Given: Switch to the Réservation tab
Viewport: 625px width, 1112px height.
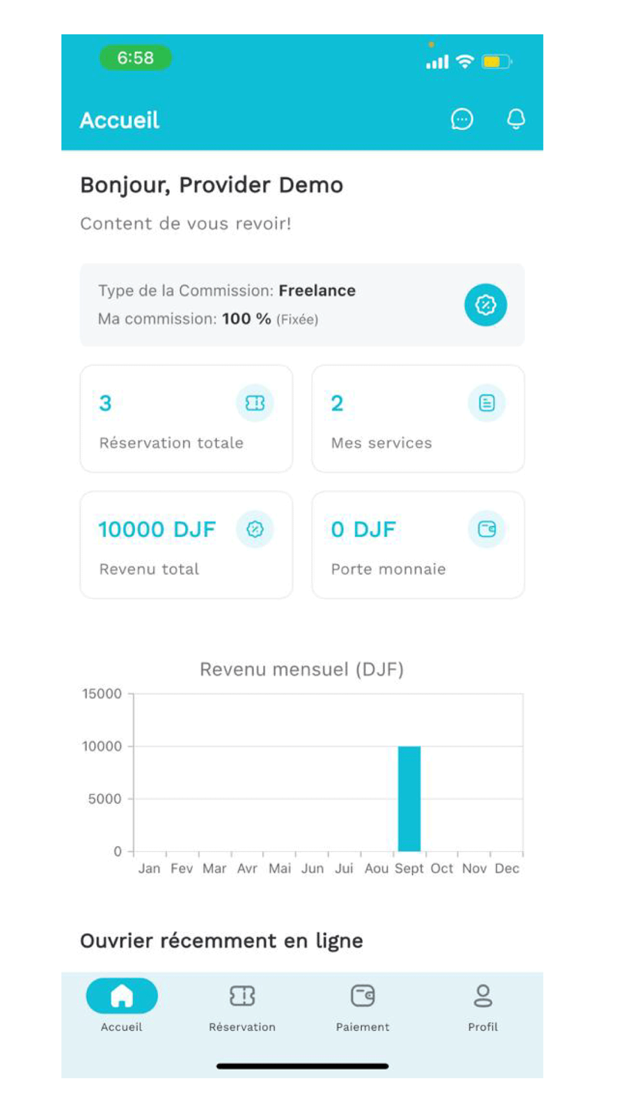Looking at the screenshot, I should point(242,1004).
